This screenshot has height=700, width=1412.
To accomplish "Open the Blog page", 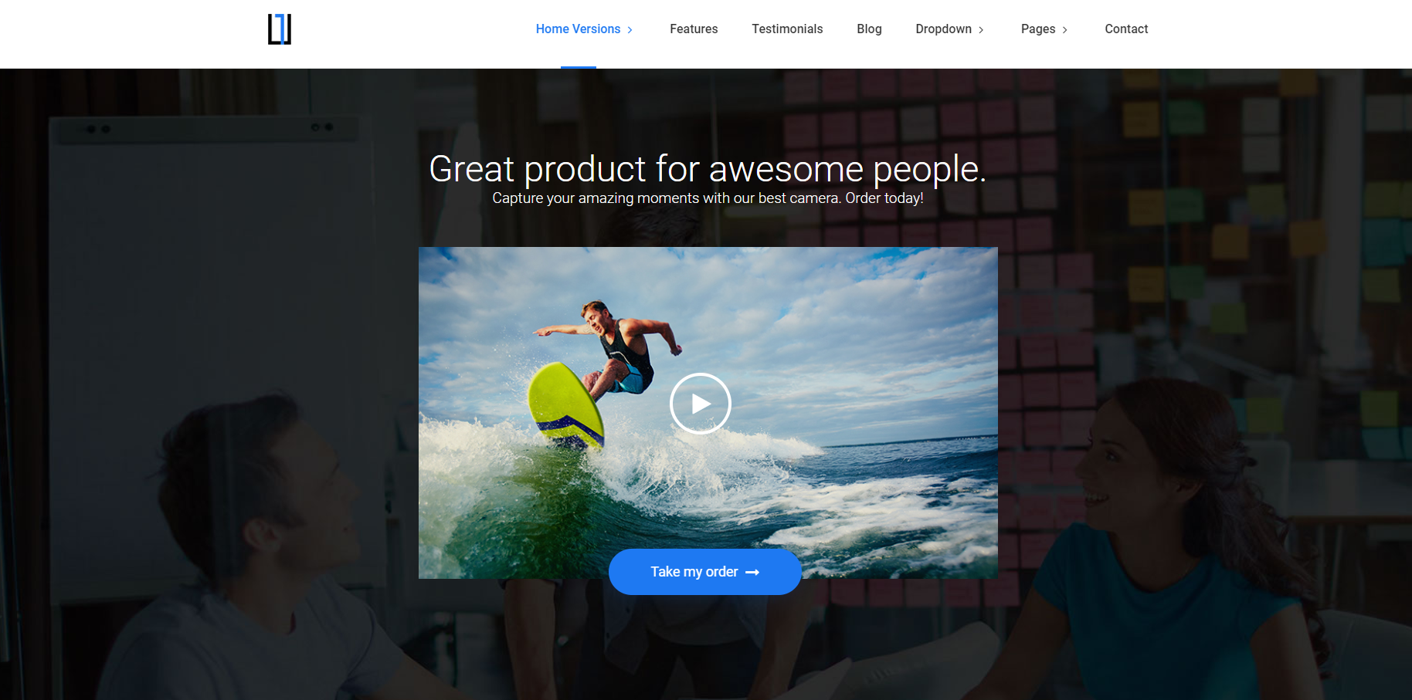I will pos(868,29).
